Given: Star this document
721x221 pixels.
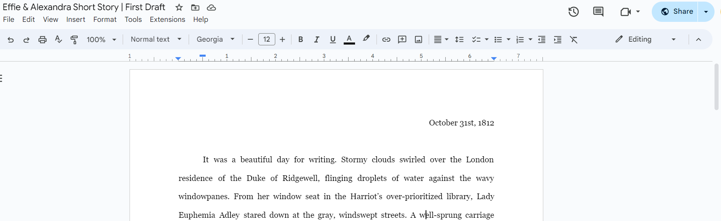Looking at the screenshot, I should tap(179, 7).
